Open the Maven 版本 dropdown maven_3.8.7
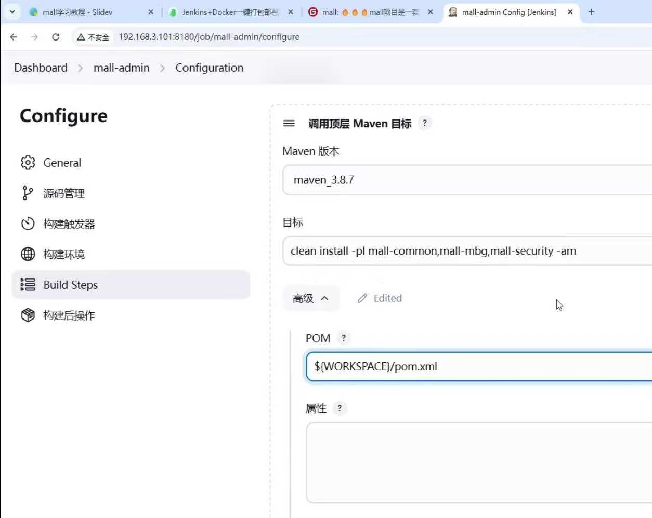652x518 pixels. 467,180
